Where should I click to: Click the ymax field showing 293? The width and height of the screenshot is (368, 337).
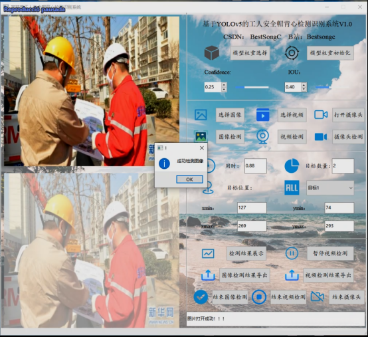[339, 226]
